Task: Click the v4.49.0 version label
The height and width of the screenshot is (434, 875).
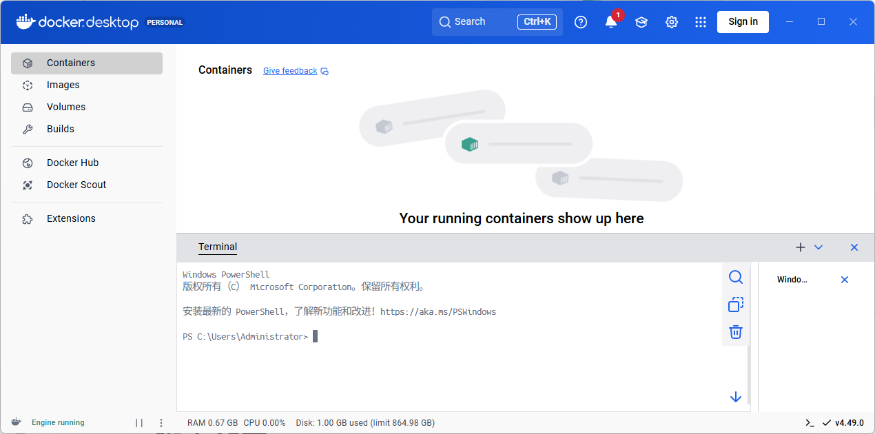Action: (x=850, y=423)
